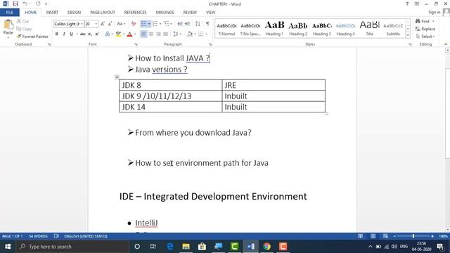The width and height of the screenshot is (450, 253).
Task: Click the Copy command
Action: click(x=24, y=29)
